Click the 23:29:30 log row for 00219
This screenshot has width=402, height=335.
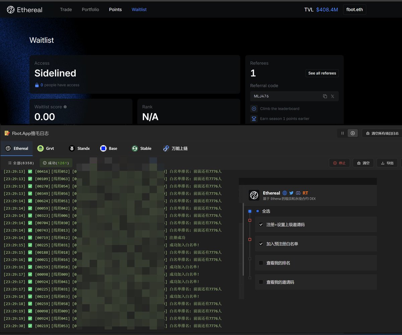pyautogui.click(x=113, y=326)
